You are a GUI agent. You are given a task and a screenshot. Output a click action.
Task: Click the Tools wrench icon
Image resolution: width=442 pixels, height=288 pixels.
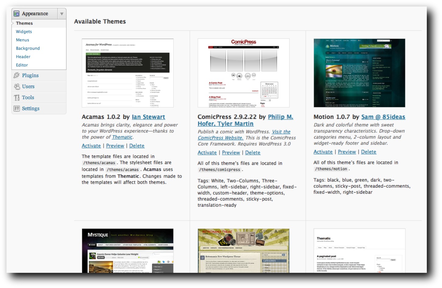pos(16,98)
